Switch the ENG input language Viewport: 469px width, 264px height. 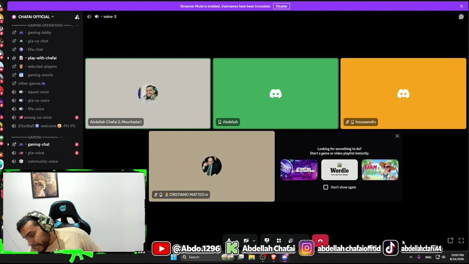click(x=428, y=257)
